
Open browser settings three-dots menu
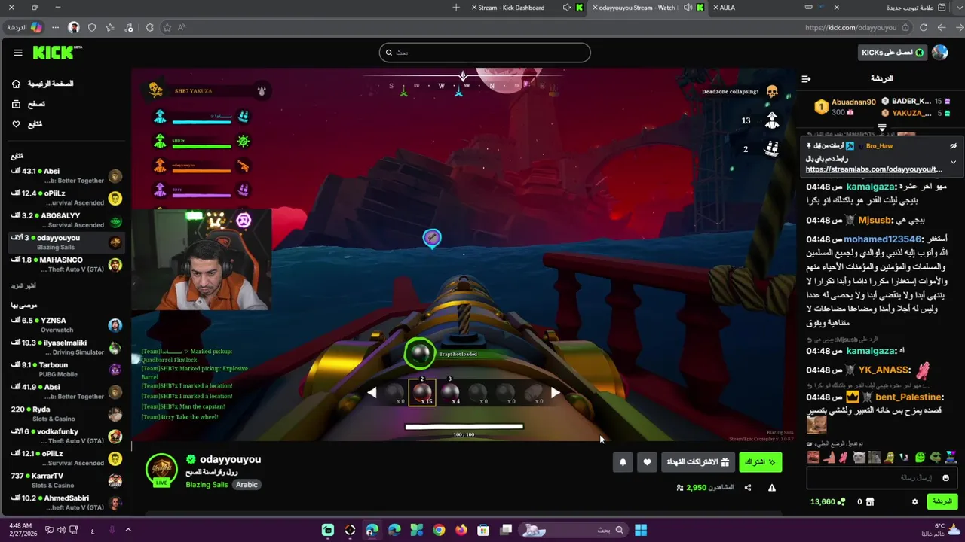coord(55,28)
